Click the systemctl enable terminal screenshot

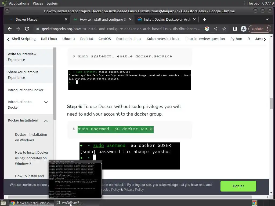click(x=130, y=80)
